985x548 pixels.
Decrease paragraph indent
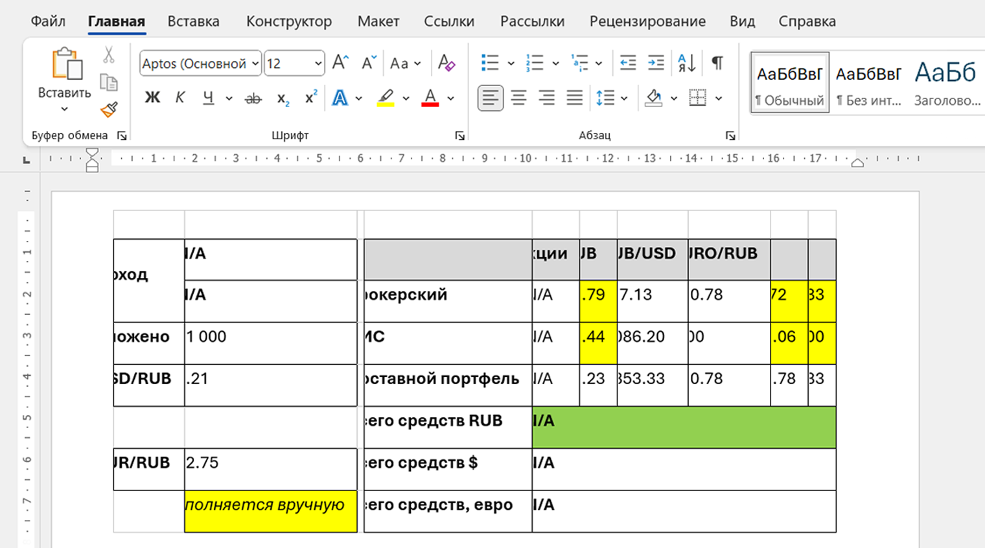pyautogui.click(x=627, y=63)
